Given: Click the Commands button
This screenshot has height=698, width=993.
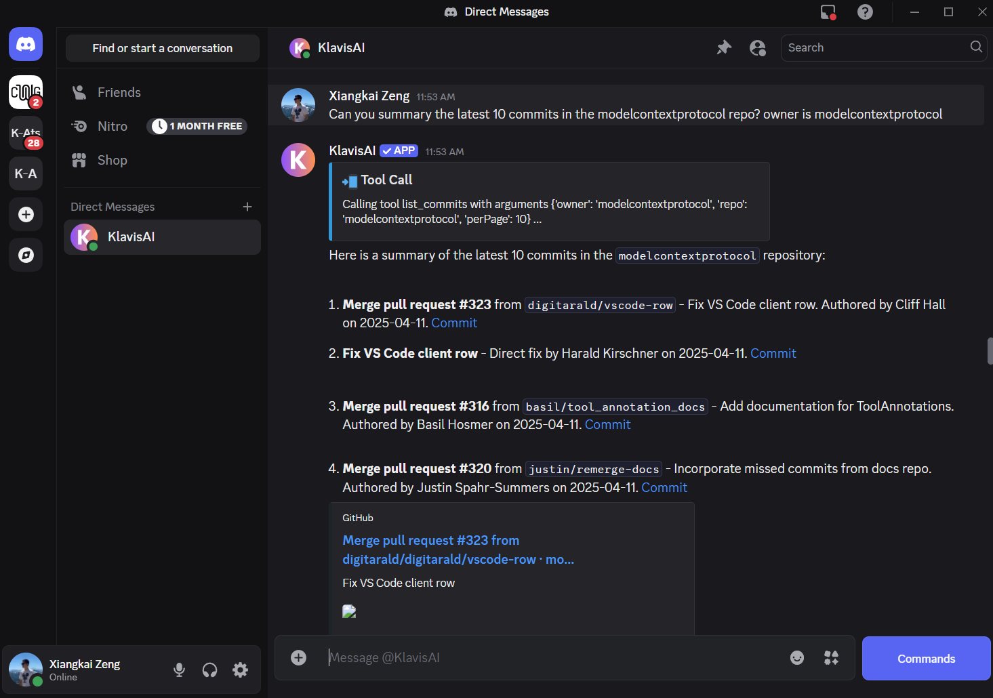Looking at the screenshot, I should (926, 658).
